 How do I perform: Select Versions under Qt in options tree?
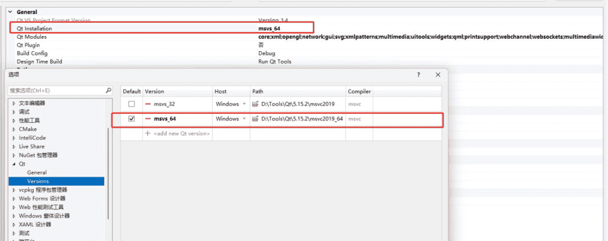click(38, 181)
